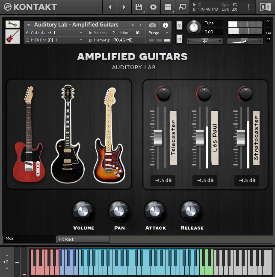This screenshot has width=275, height=277.
Task: Switch to the FX Rack tab
Action: [x=83, y=239]
